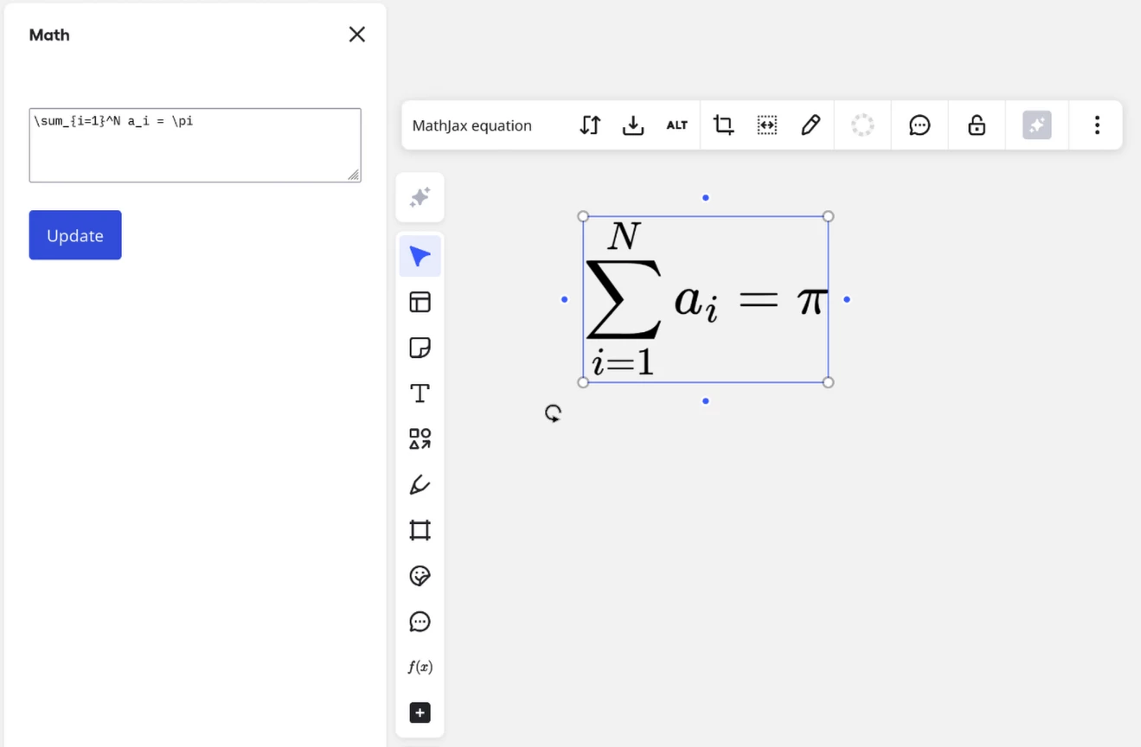Open the three-dot more options menu
This screenshot has height=747, width=1141.
click(1097, 125)
